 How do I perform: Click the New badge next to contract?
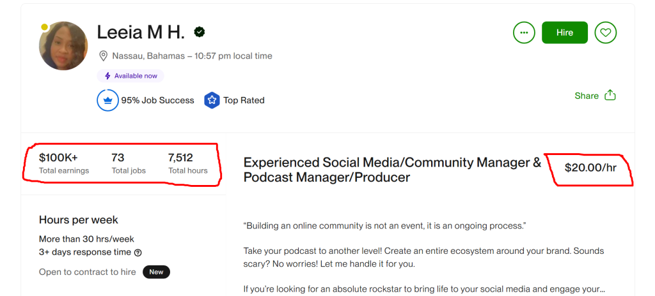156,272
